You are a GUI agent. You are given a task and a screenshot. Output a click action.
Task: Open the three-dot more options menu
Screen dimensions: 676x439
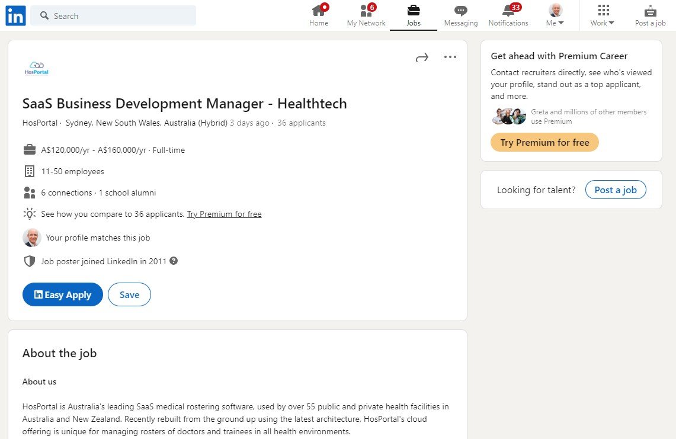click(450, 57)
